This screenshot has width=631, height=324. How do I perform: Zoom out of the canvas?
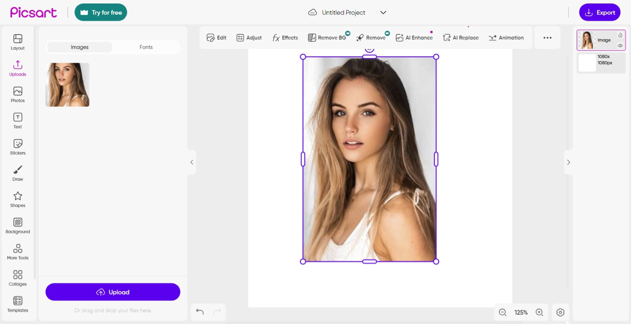coord(502,312)
